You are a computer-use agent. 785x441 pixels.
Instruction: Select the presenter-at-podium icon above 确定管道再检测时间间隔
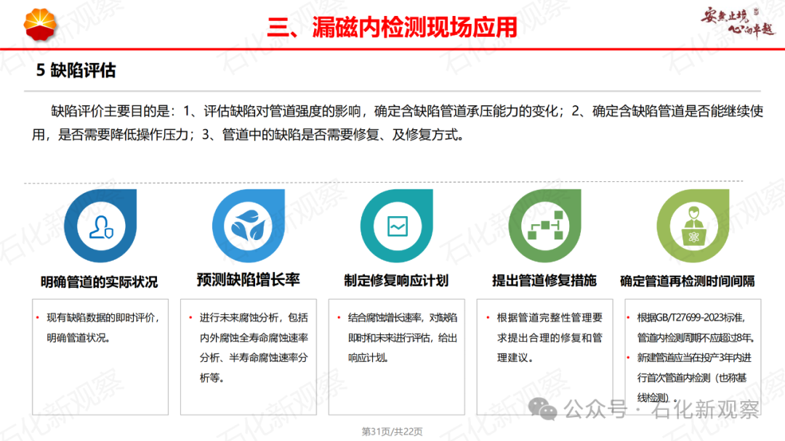point(693,226)
